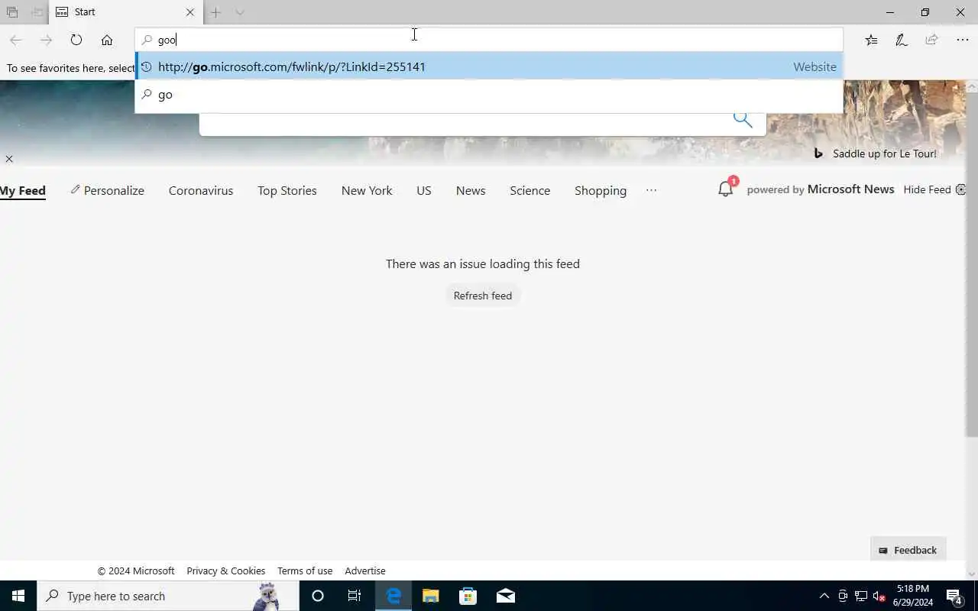Open Task View icon
Viewport: 978px width, 611px height.
(355, 596)
